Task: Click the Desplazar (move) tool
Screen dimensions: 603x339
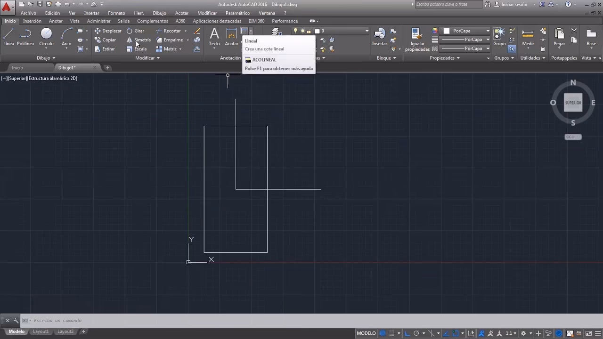Action: click(x=108, y=31)
